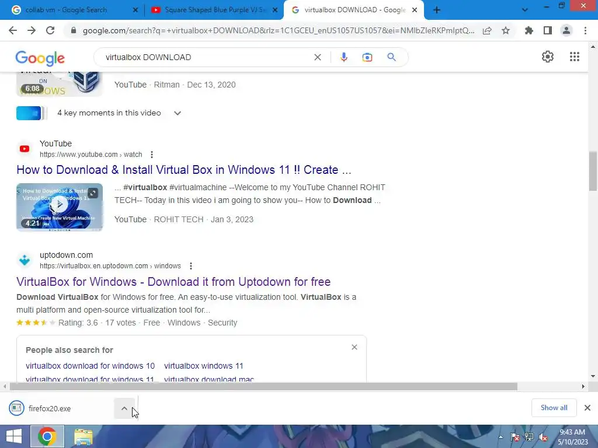Reload the current page

(50, 30)
